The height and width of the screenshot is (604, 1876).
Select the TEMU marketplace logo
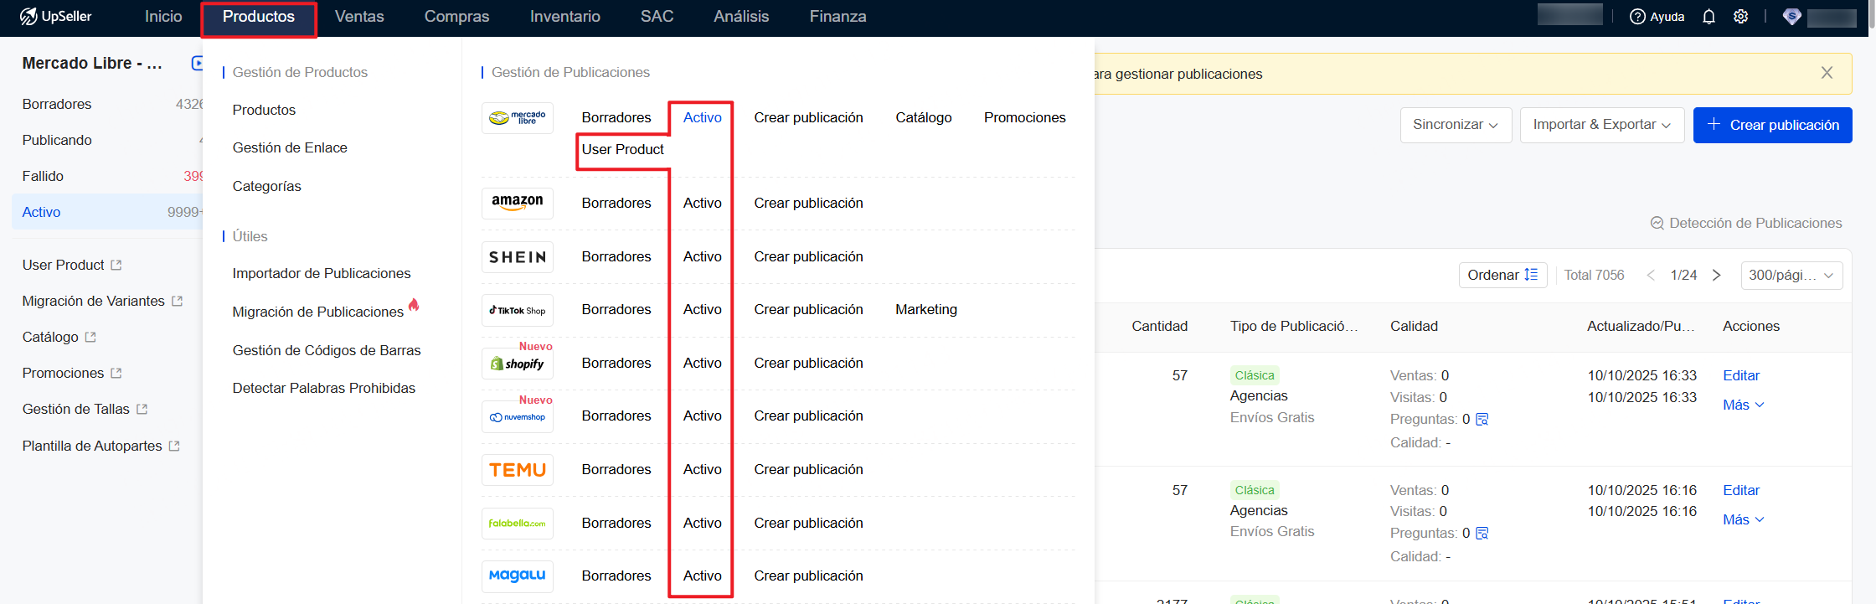tap(517, 470)
